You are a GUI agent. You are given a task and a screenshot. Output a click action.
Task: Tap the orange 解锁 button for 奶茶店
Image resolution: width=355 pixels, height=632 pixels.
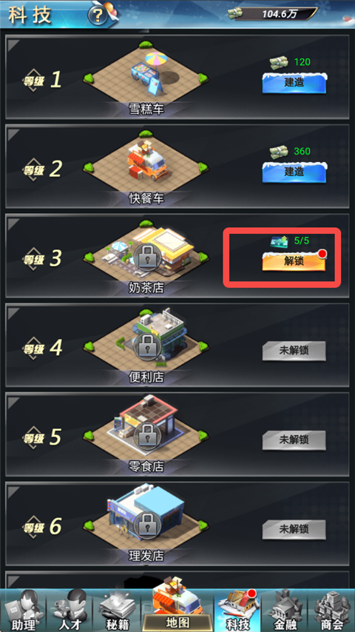coord(294,261)
